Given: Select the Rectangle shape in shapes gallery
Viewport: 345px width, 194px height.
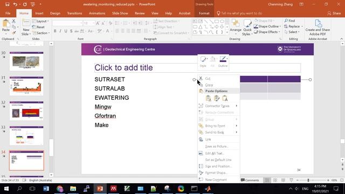Looking at the screenshot, I should tap(217, 22).
